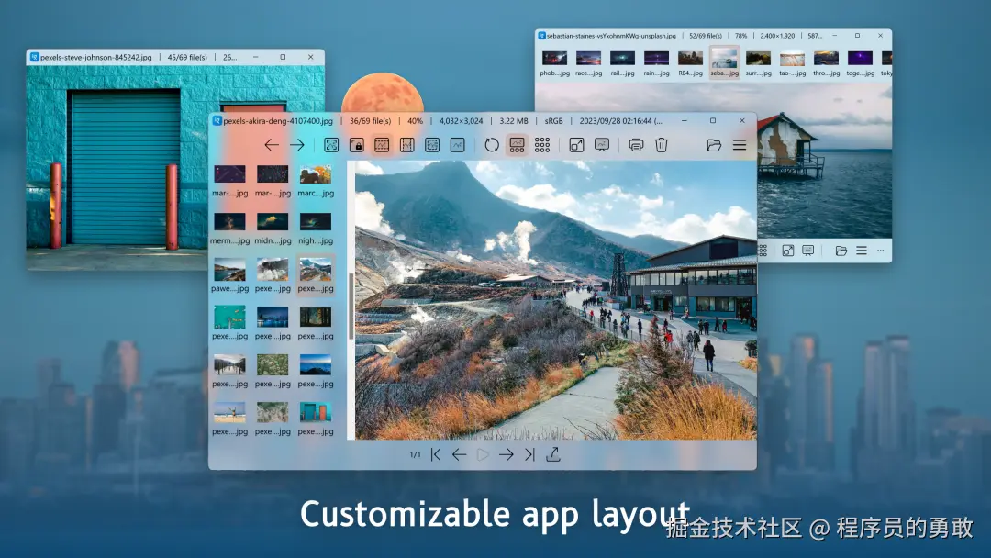The width and height of the screenshot is (991, 558).
Task: Click gallery panel vertical scrollbar
Action: (351, 306)
